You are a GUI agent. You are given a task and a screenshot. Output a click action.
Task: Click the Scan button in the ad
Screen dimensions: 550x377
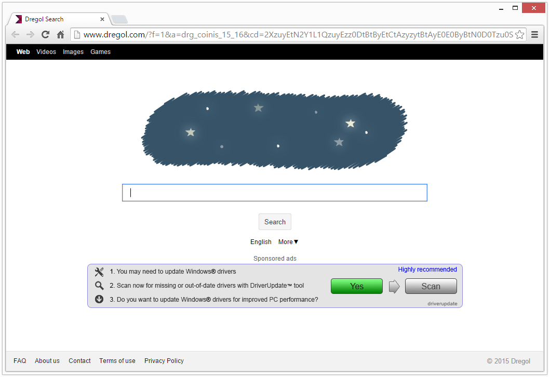tap(431, 286)
